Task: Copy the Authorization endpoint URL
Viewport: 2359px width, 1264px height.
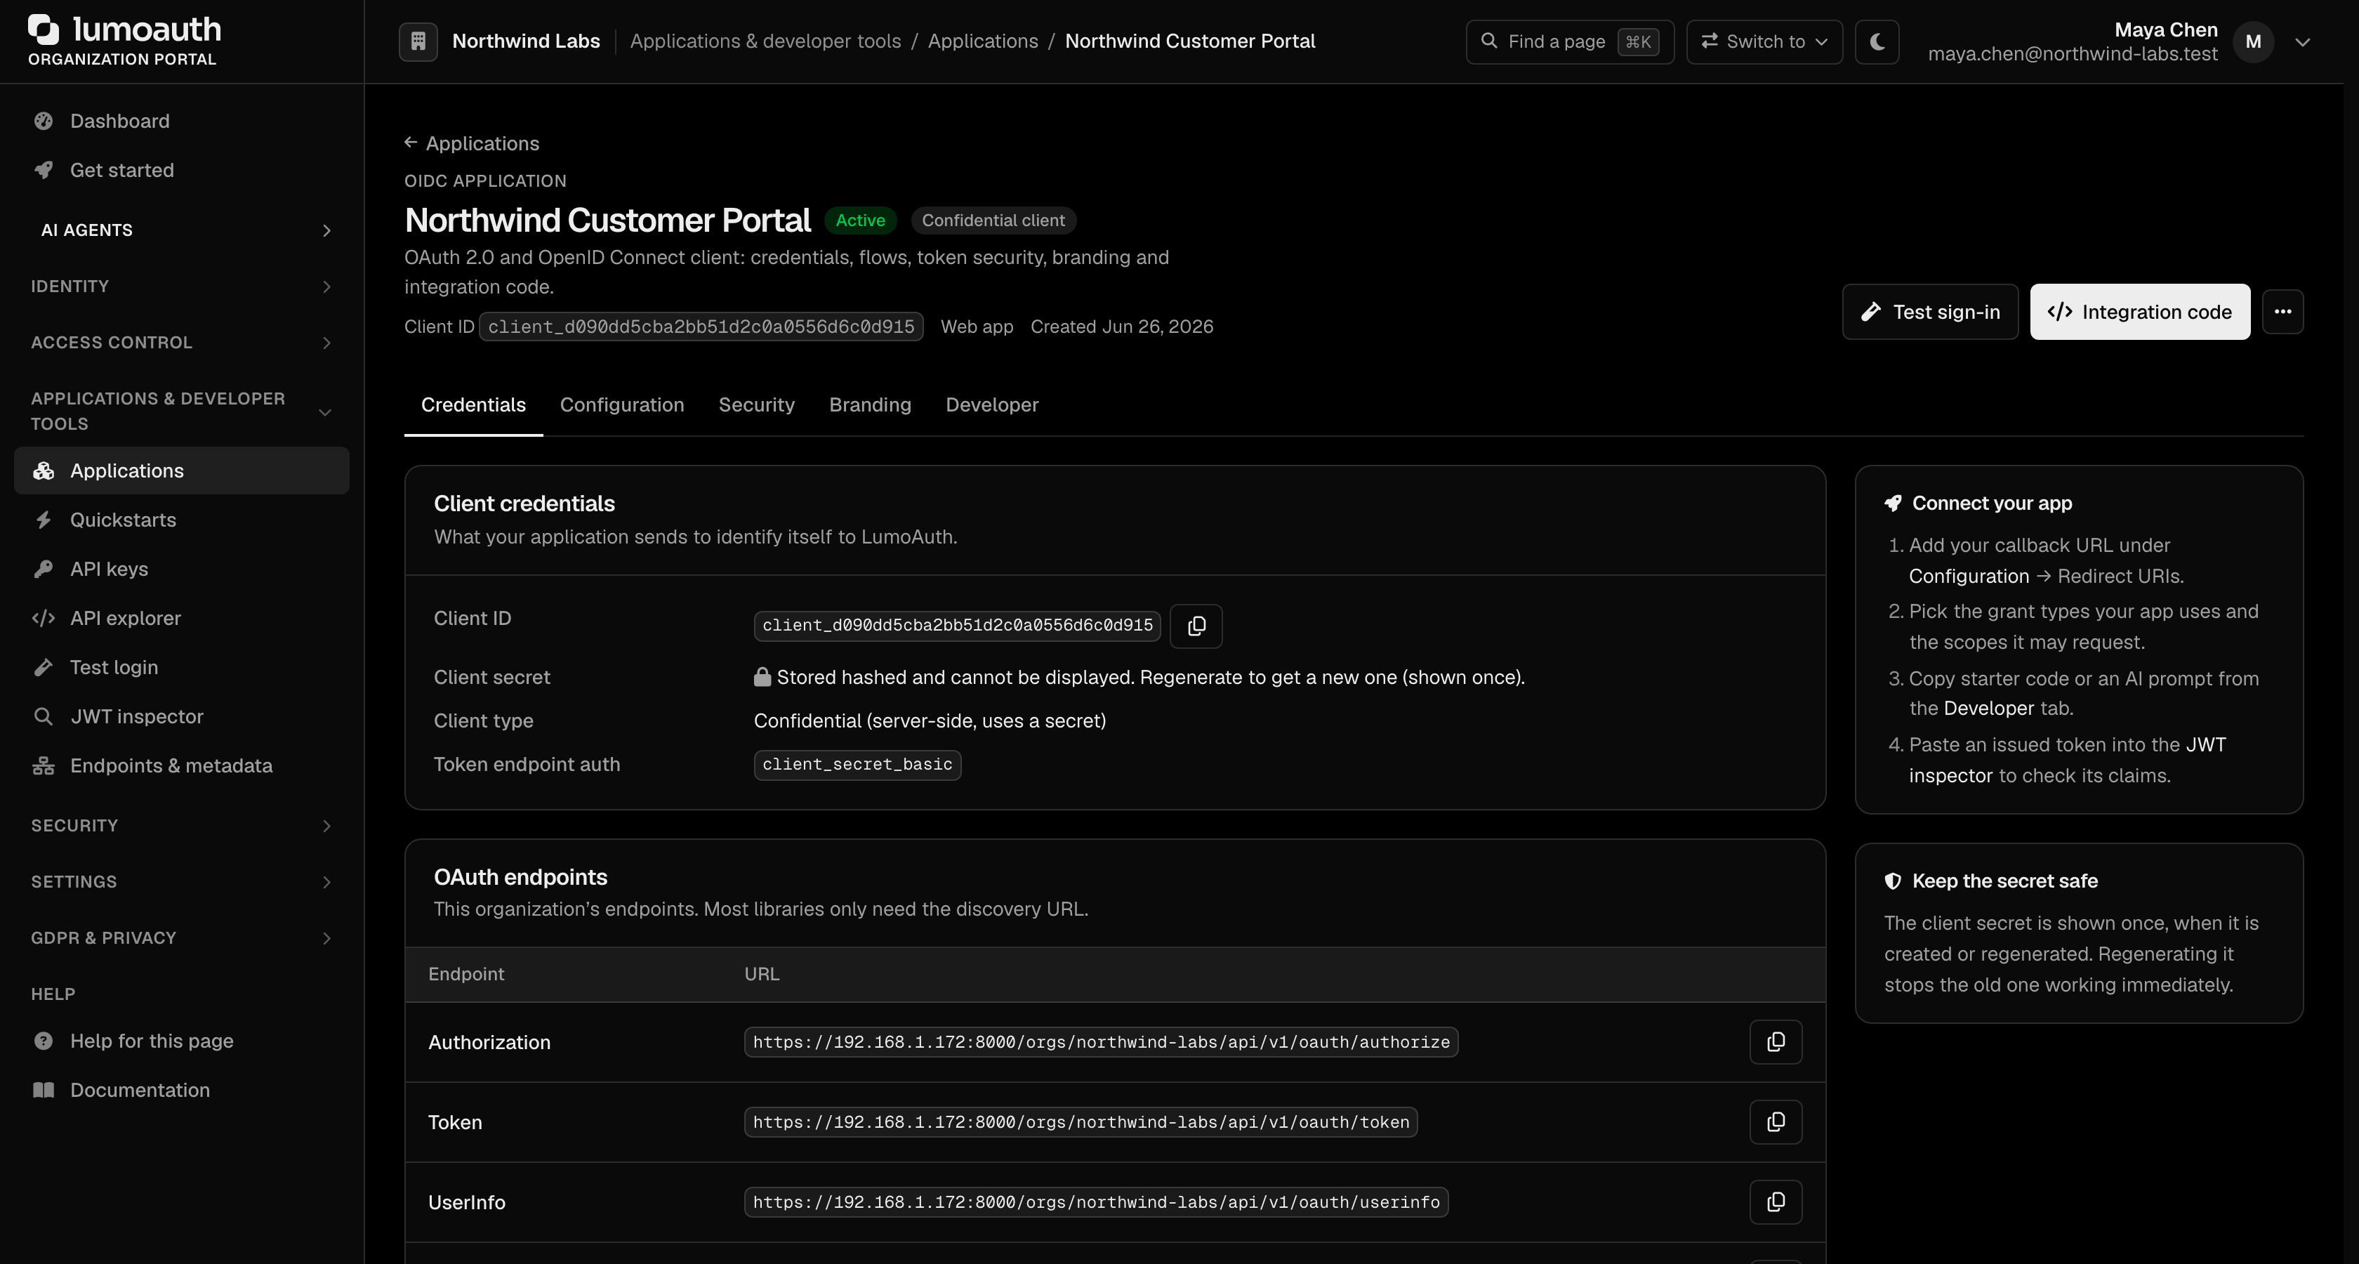Action: tap(1776, 1042)
